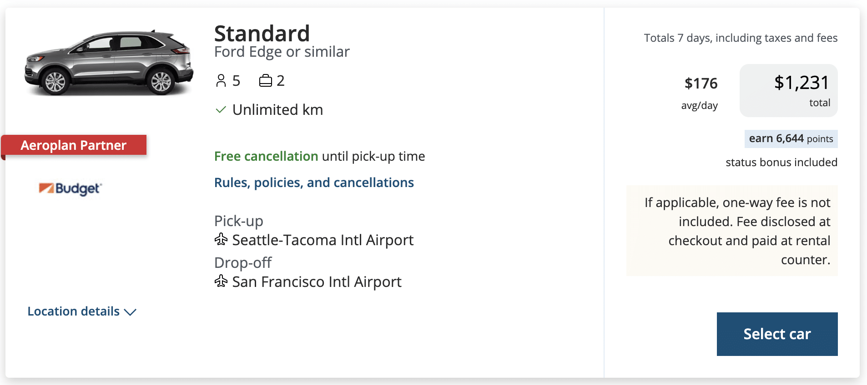867x385 pixels.
Task: Click the one-way fee notice box
Action: 732,231
